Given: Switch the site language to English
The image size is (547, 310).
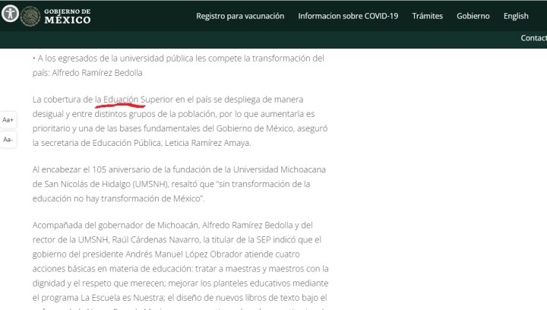Looking at the screenshot, I should pos(516,16).
